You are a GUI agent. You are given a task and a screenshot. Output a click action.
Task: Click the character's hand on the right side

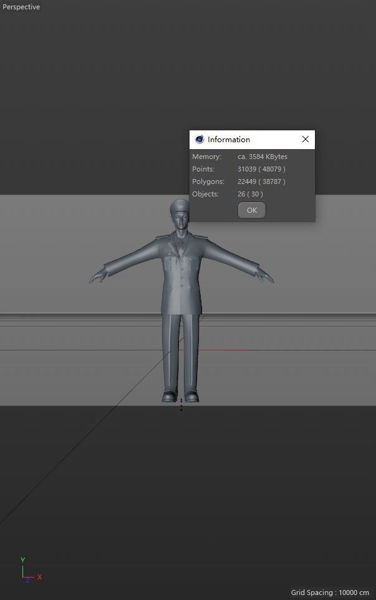tap(267, 276)
